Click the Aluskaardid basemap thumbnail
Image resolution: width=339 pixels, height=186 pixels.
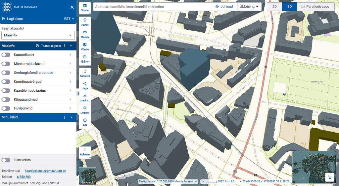click(87, 176)
